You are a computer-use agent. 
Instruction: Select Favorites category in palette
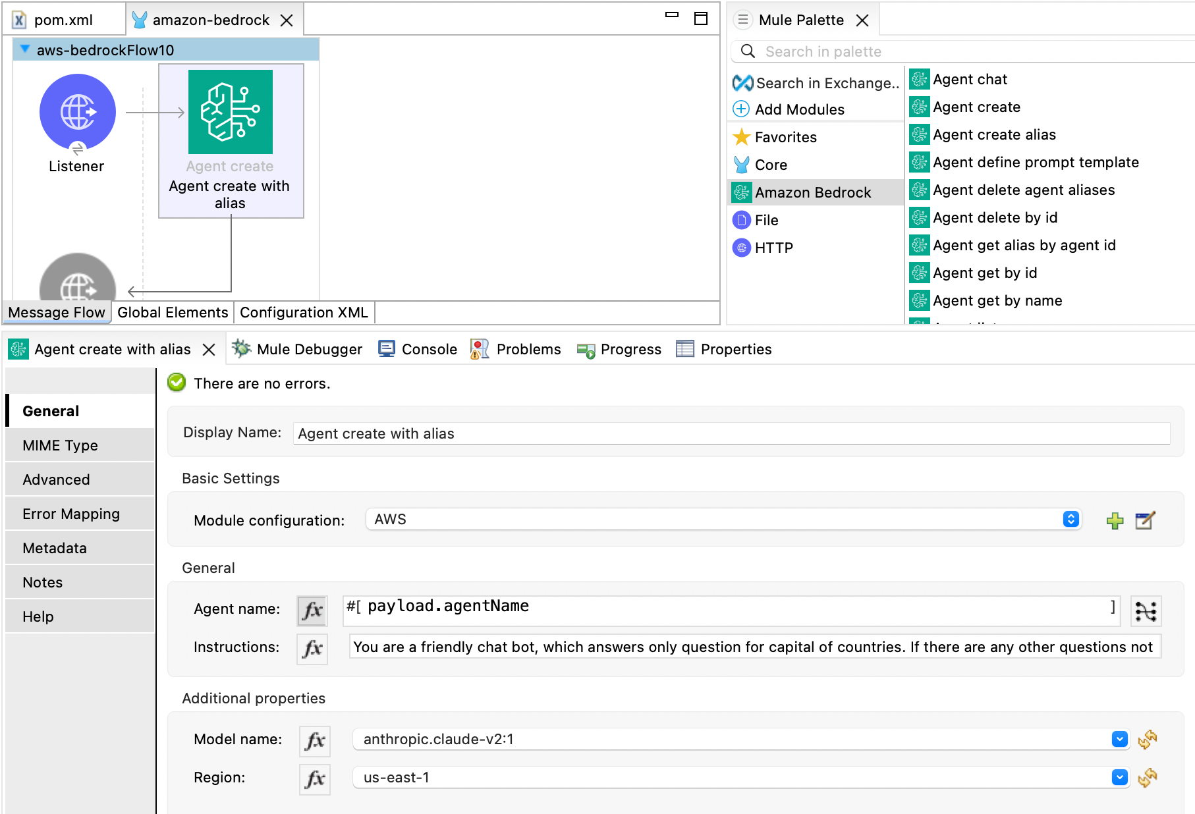(775, 137)
